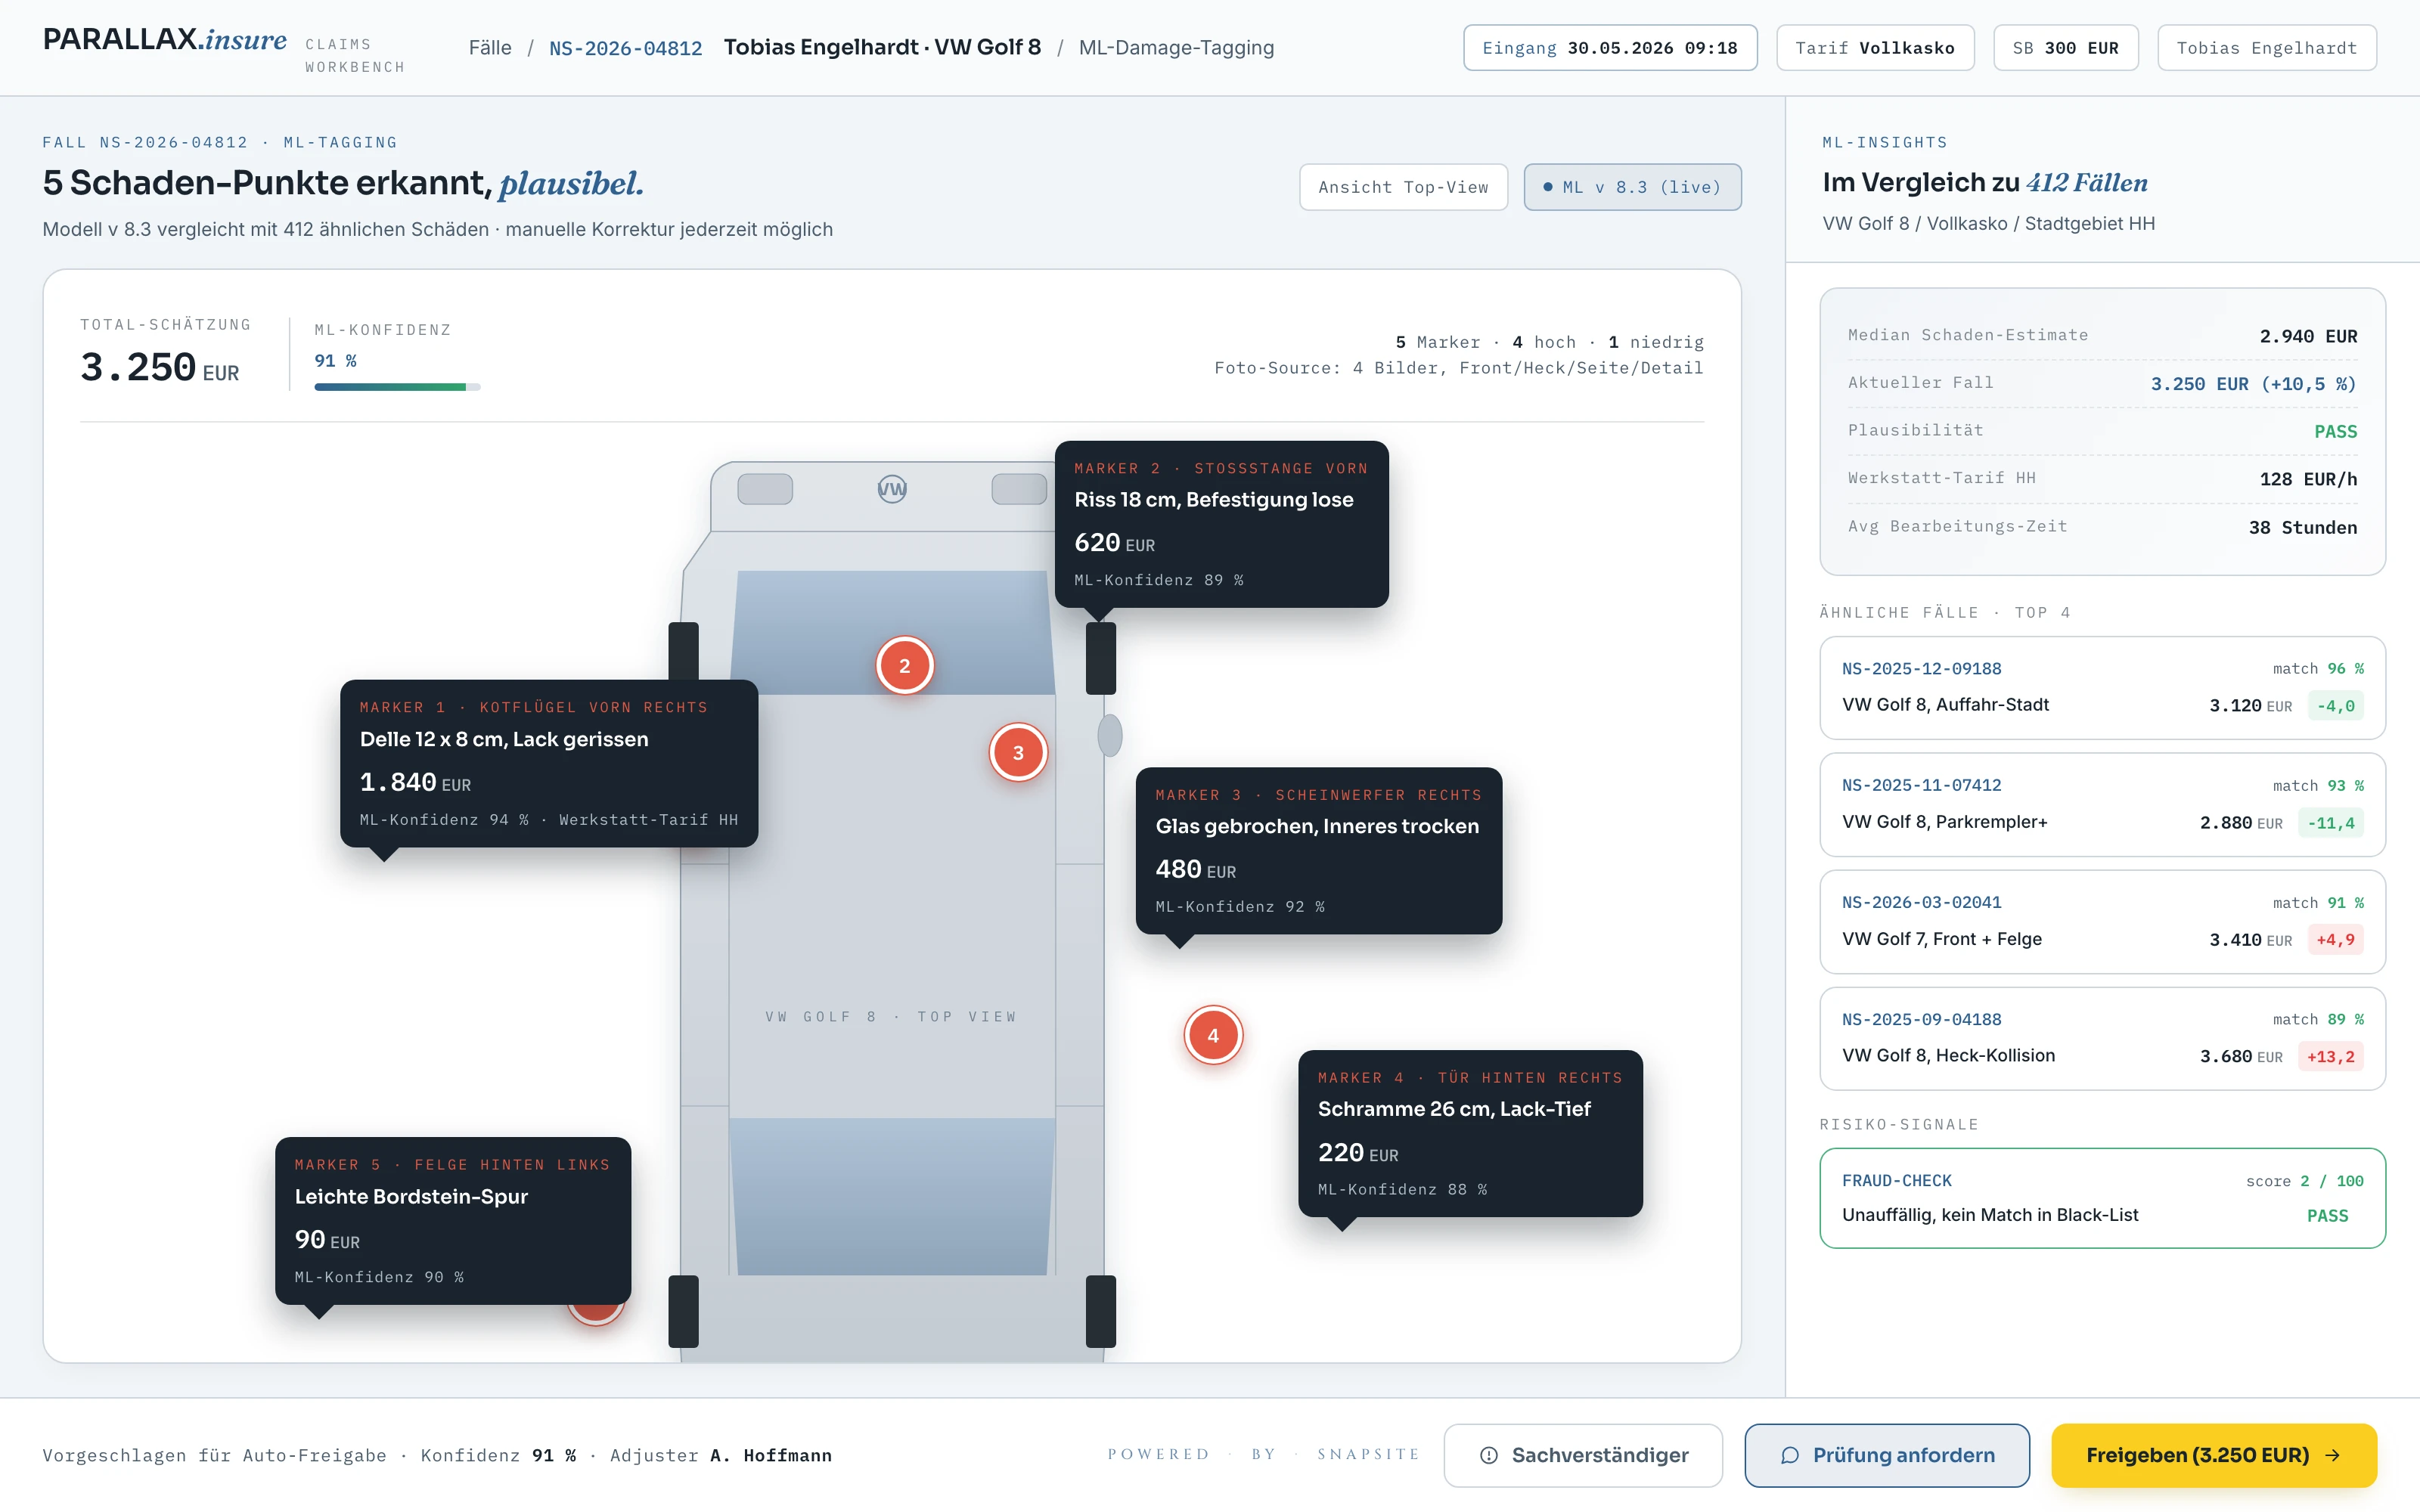Open case NS-2026-04812 breadcrumb link

626,48
